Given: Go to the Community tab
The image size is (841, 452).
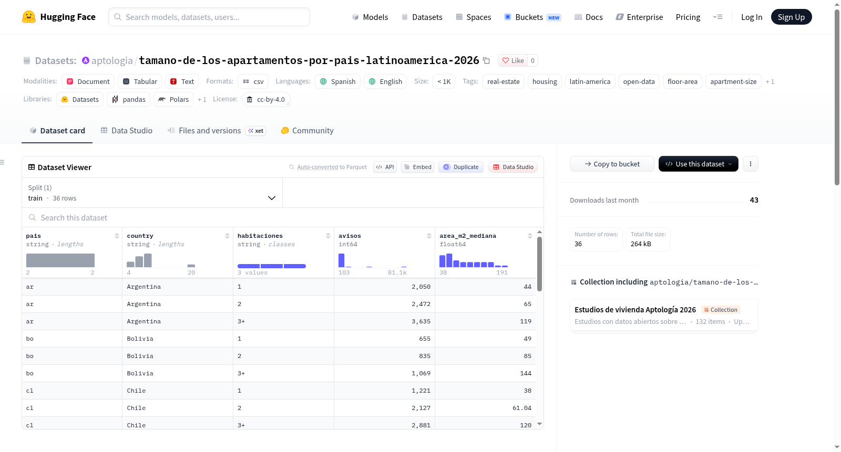Looking at the screenshot, I should [x=307, y=131].
